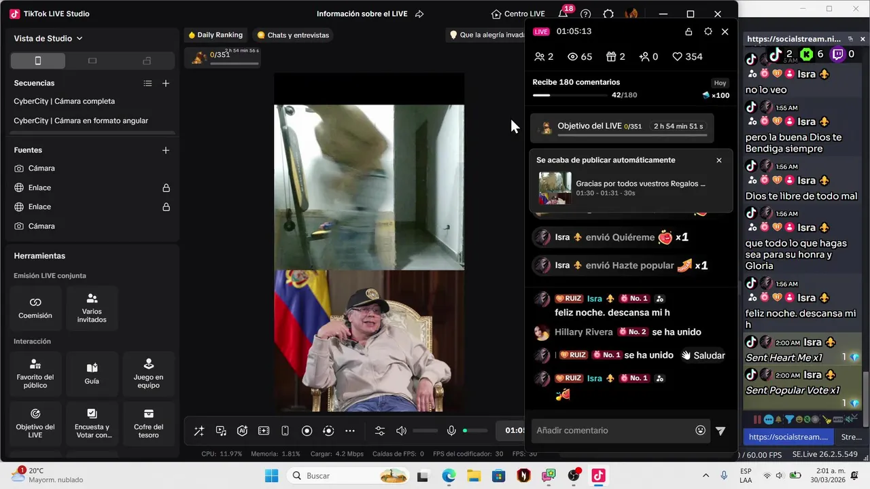Image resolution: width=870 pixels, height=489 pixels.
Task: Select Que la alegría invada tab
Action: [487, 35]
